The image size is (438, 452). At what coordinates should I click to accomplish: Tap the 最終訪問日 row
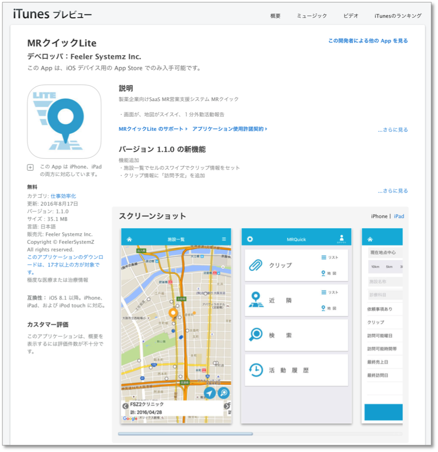pos(385,375)
